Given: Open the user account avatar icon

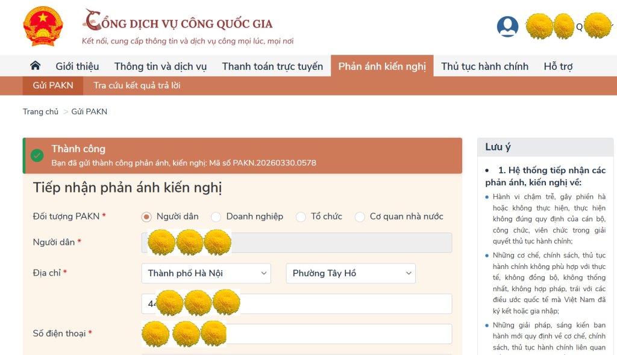Looking at the screenshot, I should tap(507, 26).
